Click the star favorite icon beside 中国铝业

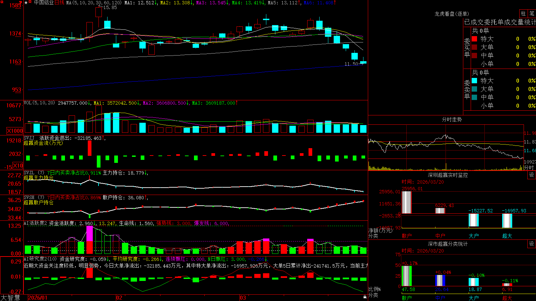tap(26, 3)
